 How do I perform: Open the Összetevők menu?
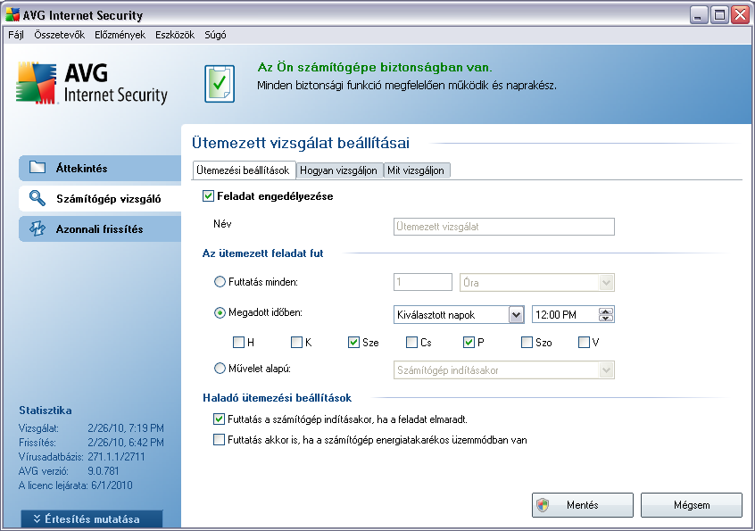pos(60,35)
